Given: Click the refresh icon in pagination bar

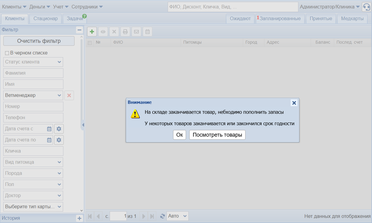Looking at the screenshot, I should click(x=163, y=216).
